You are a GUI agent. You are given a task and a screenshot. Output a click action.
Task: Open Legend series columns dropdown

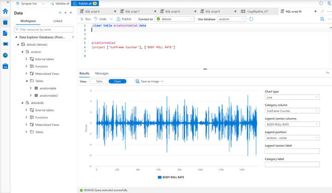[292, 124]
